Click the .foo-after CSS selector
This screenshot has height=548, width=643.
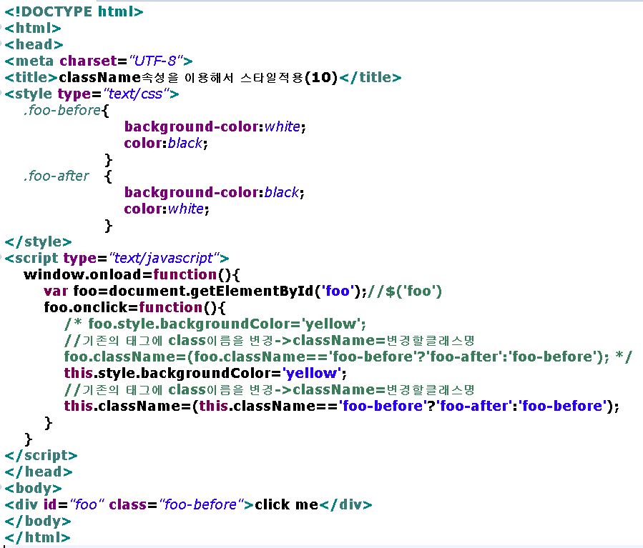[57, 176]
